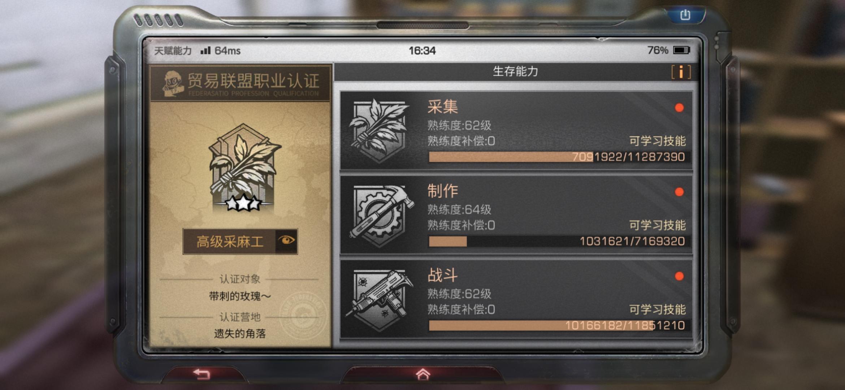This screenshot has width=845, height=390.
Task: Tap the red dot on the 制作 row
Action: coord(679,192)
